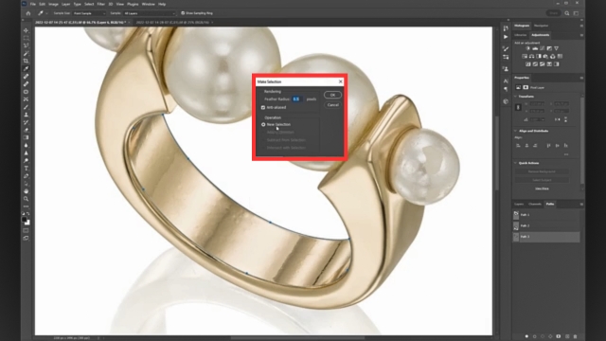Image resolution: width=606 pixels, height=341 pixels.
Task: Open the Sample All Layers dropdown
Action: (149, 13)
